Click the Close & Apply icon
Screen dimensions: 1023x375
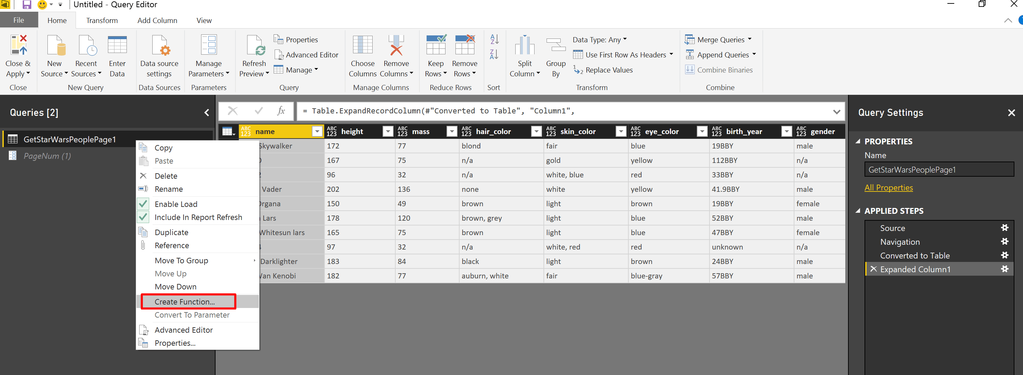(18, 45)
